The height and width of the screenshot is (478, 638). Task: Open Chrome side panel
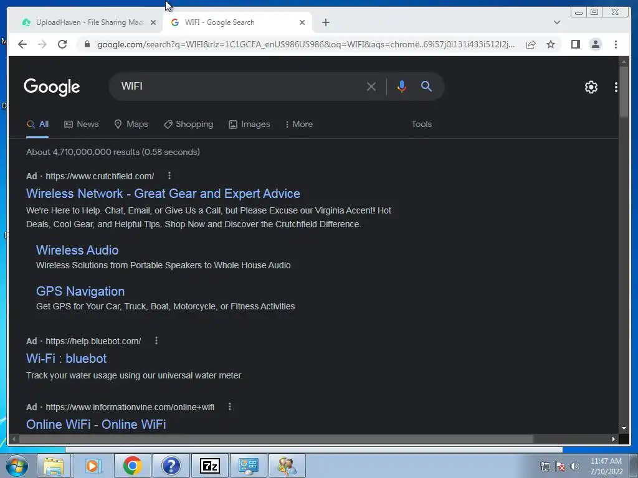point(575,44)
